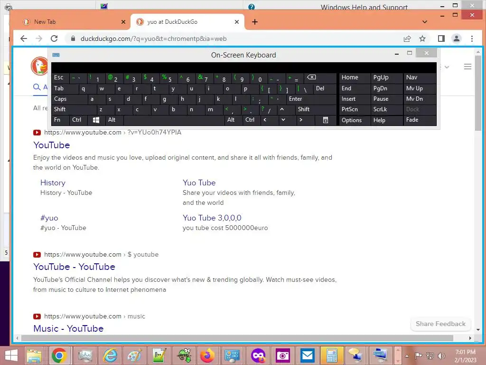Tap the Windows logo key on keyboard

tap(96, 120)
